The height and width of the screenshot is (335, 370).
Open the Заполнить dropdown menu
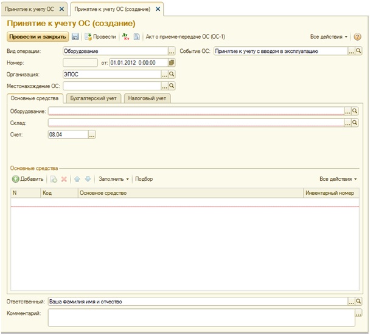coord(114,179)
